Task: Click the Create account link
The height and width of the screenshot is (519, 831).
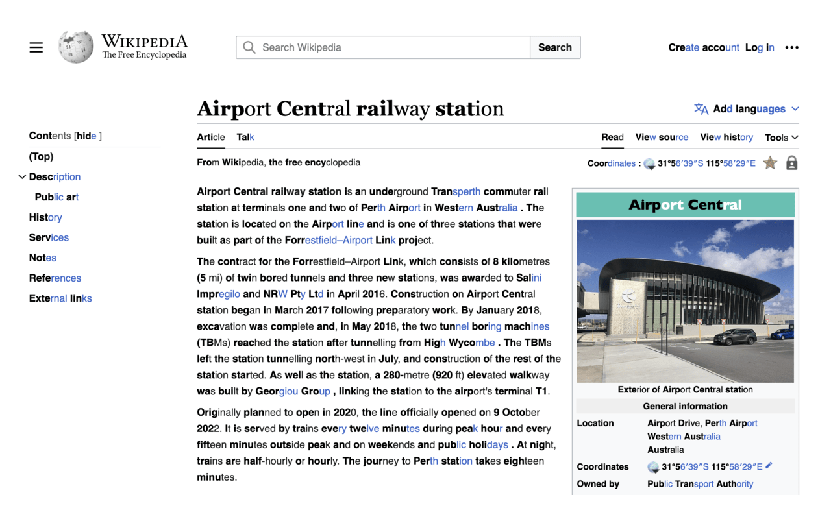Action: coord(704,47)
